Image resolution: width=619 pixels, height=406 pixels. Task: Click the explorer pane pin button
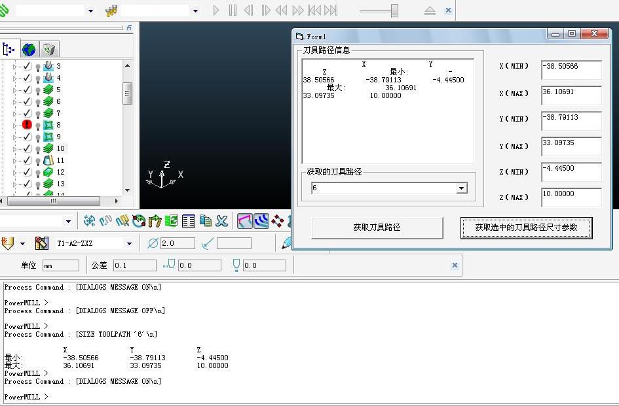coord(129,27)
